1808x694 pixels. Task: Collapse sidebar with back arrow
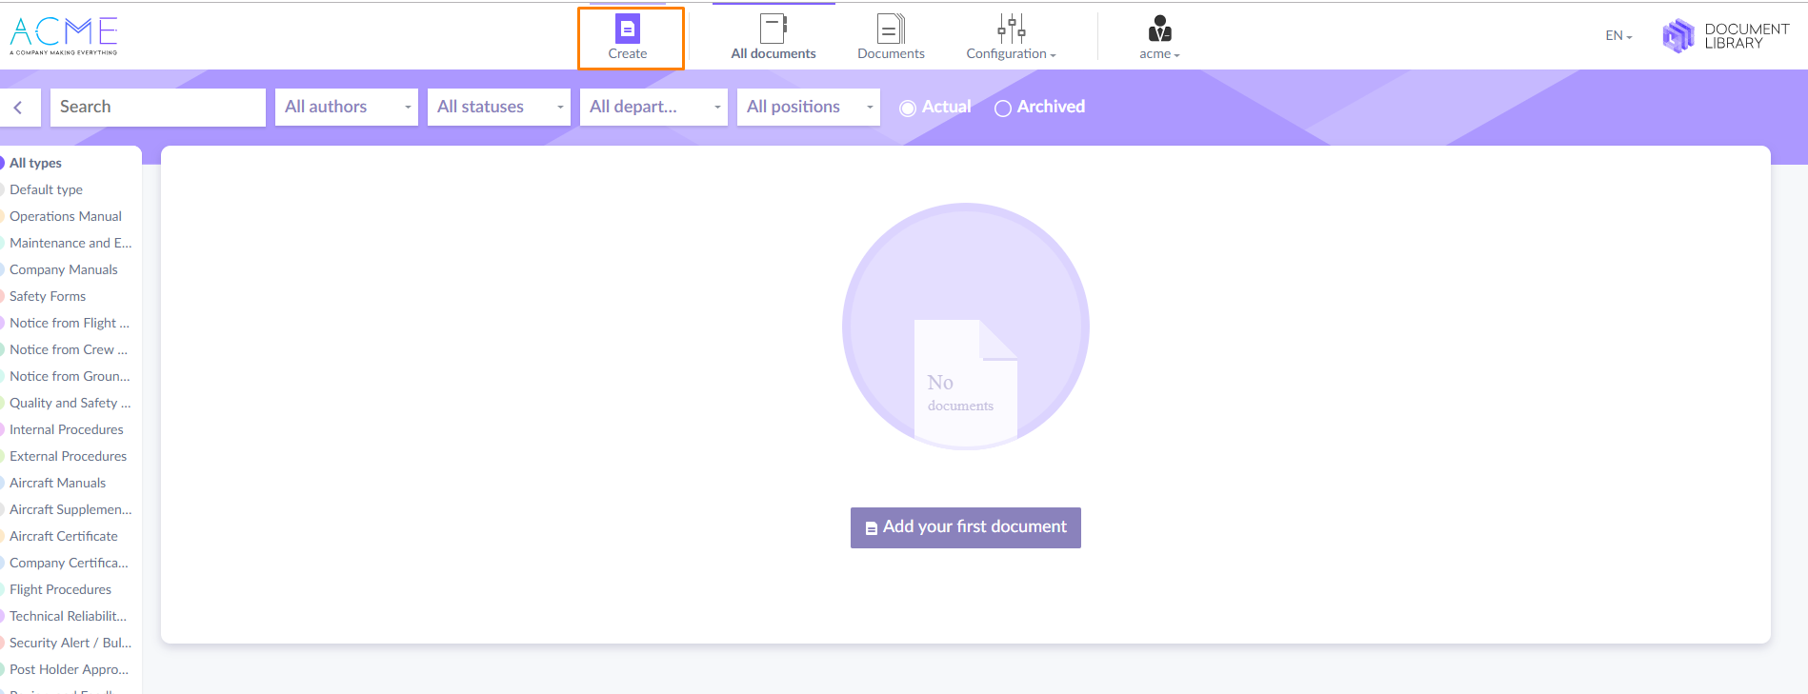(x=19, y=108)
